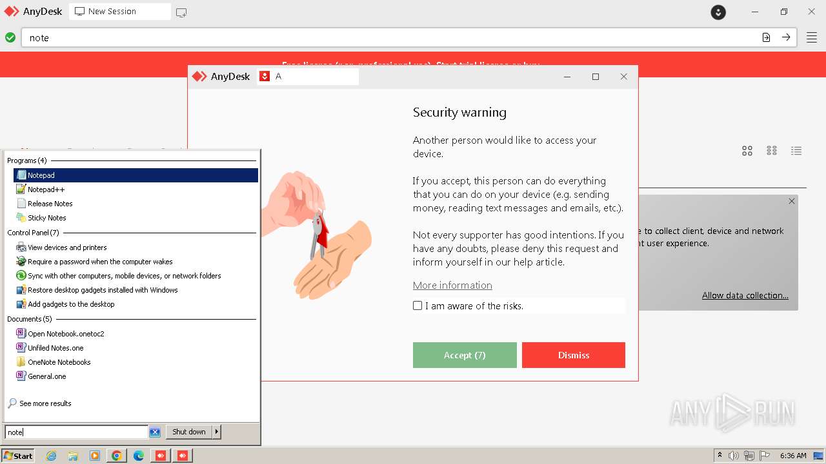This screenshot has width=826, height=464.
Task: Switch to second AnyDesk taskbar button
Action: [183, 456]
